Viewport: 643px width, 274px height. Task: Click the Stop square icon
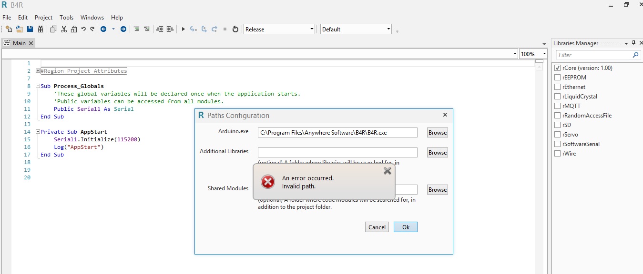pos(225,29)
